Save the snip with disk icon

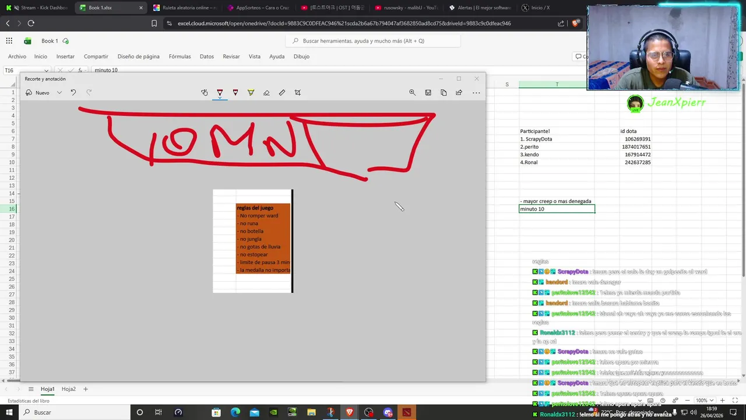(x=428, y=93)
